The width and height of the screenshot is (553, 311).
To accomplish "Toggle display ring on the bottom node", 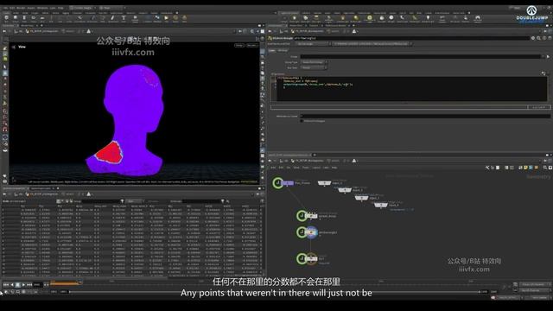I will point(302,258).
